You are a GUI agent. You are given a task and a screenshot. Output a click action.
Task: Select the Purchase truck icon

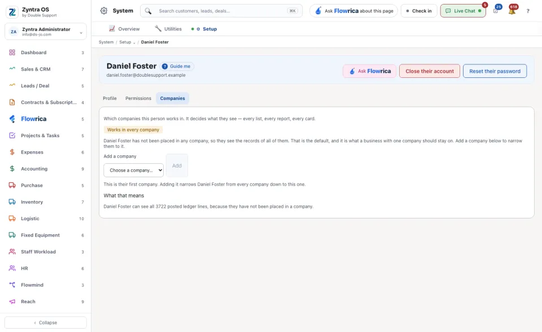pos(12,185)
